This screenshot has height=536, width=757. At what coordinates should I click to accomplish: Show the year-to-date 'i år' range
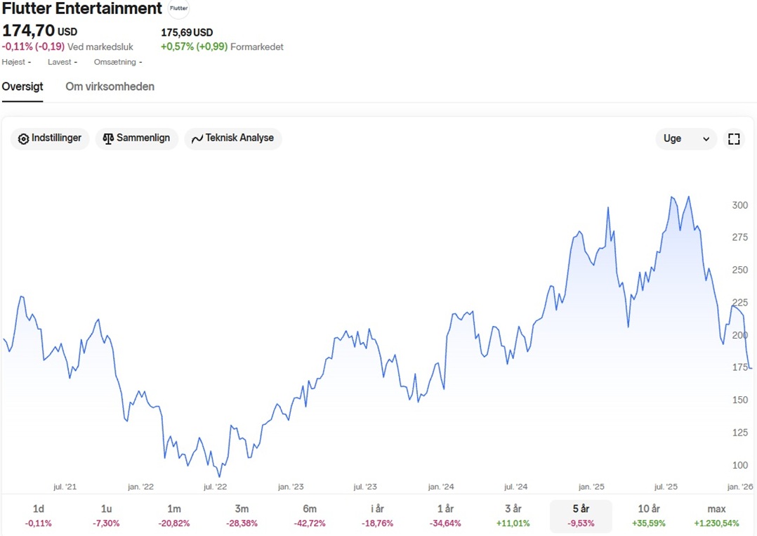pyautogui.click(x=377, y=516)
